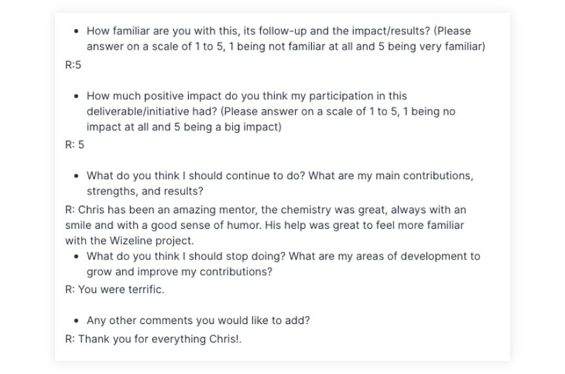Click 'grow and improve my contributions?' line
Screen dimensions: 565x374
pyautogui.click(x=179, y=272)
